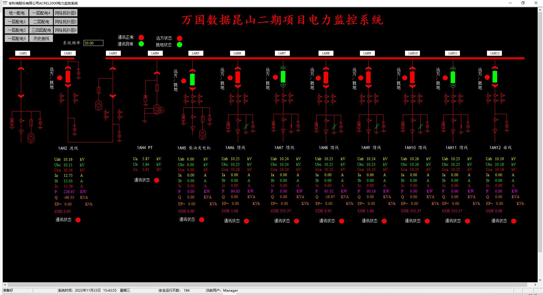The height and width of the screenshot is (295, 543).
Task: Click vertical scrollbar down arrow
Action: (x=540, y=280)
